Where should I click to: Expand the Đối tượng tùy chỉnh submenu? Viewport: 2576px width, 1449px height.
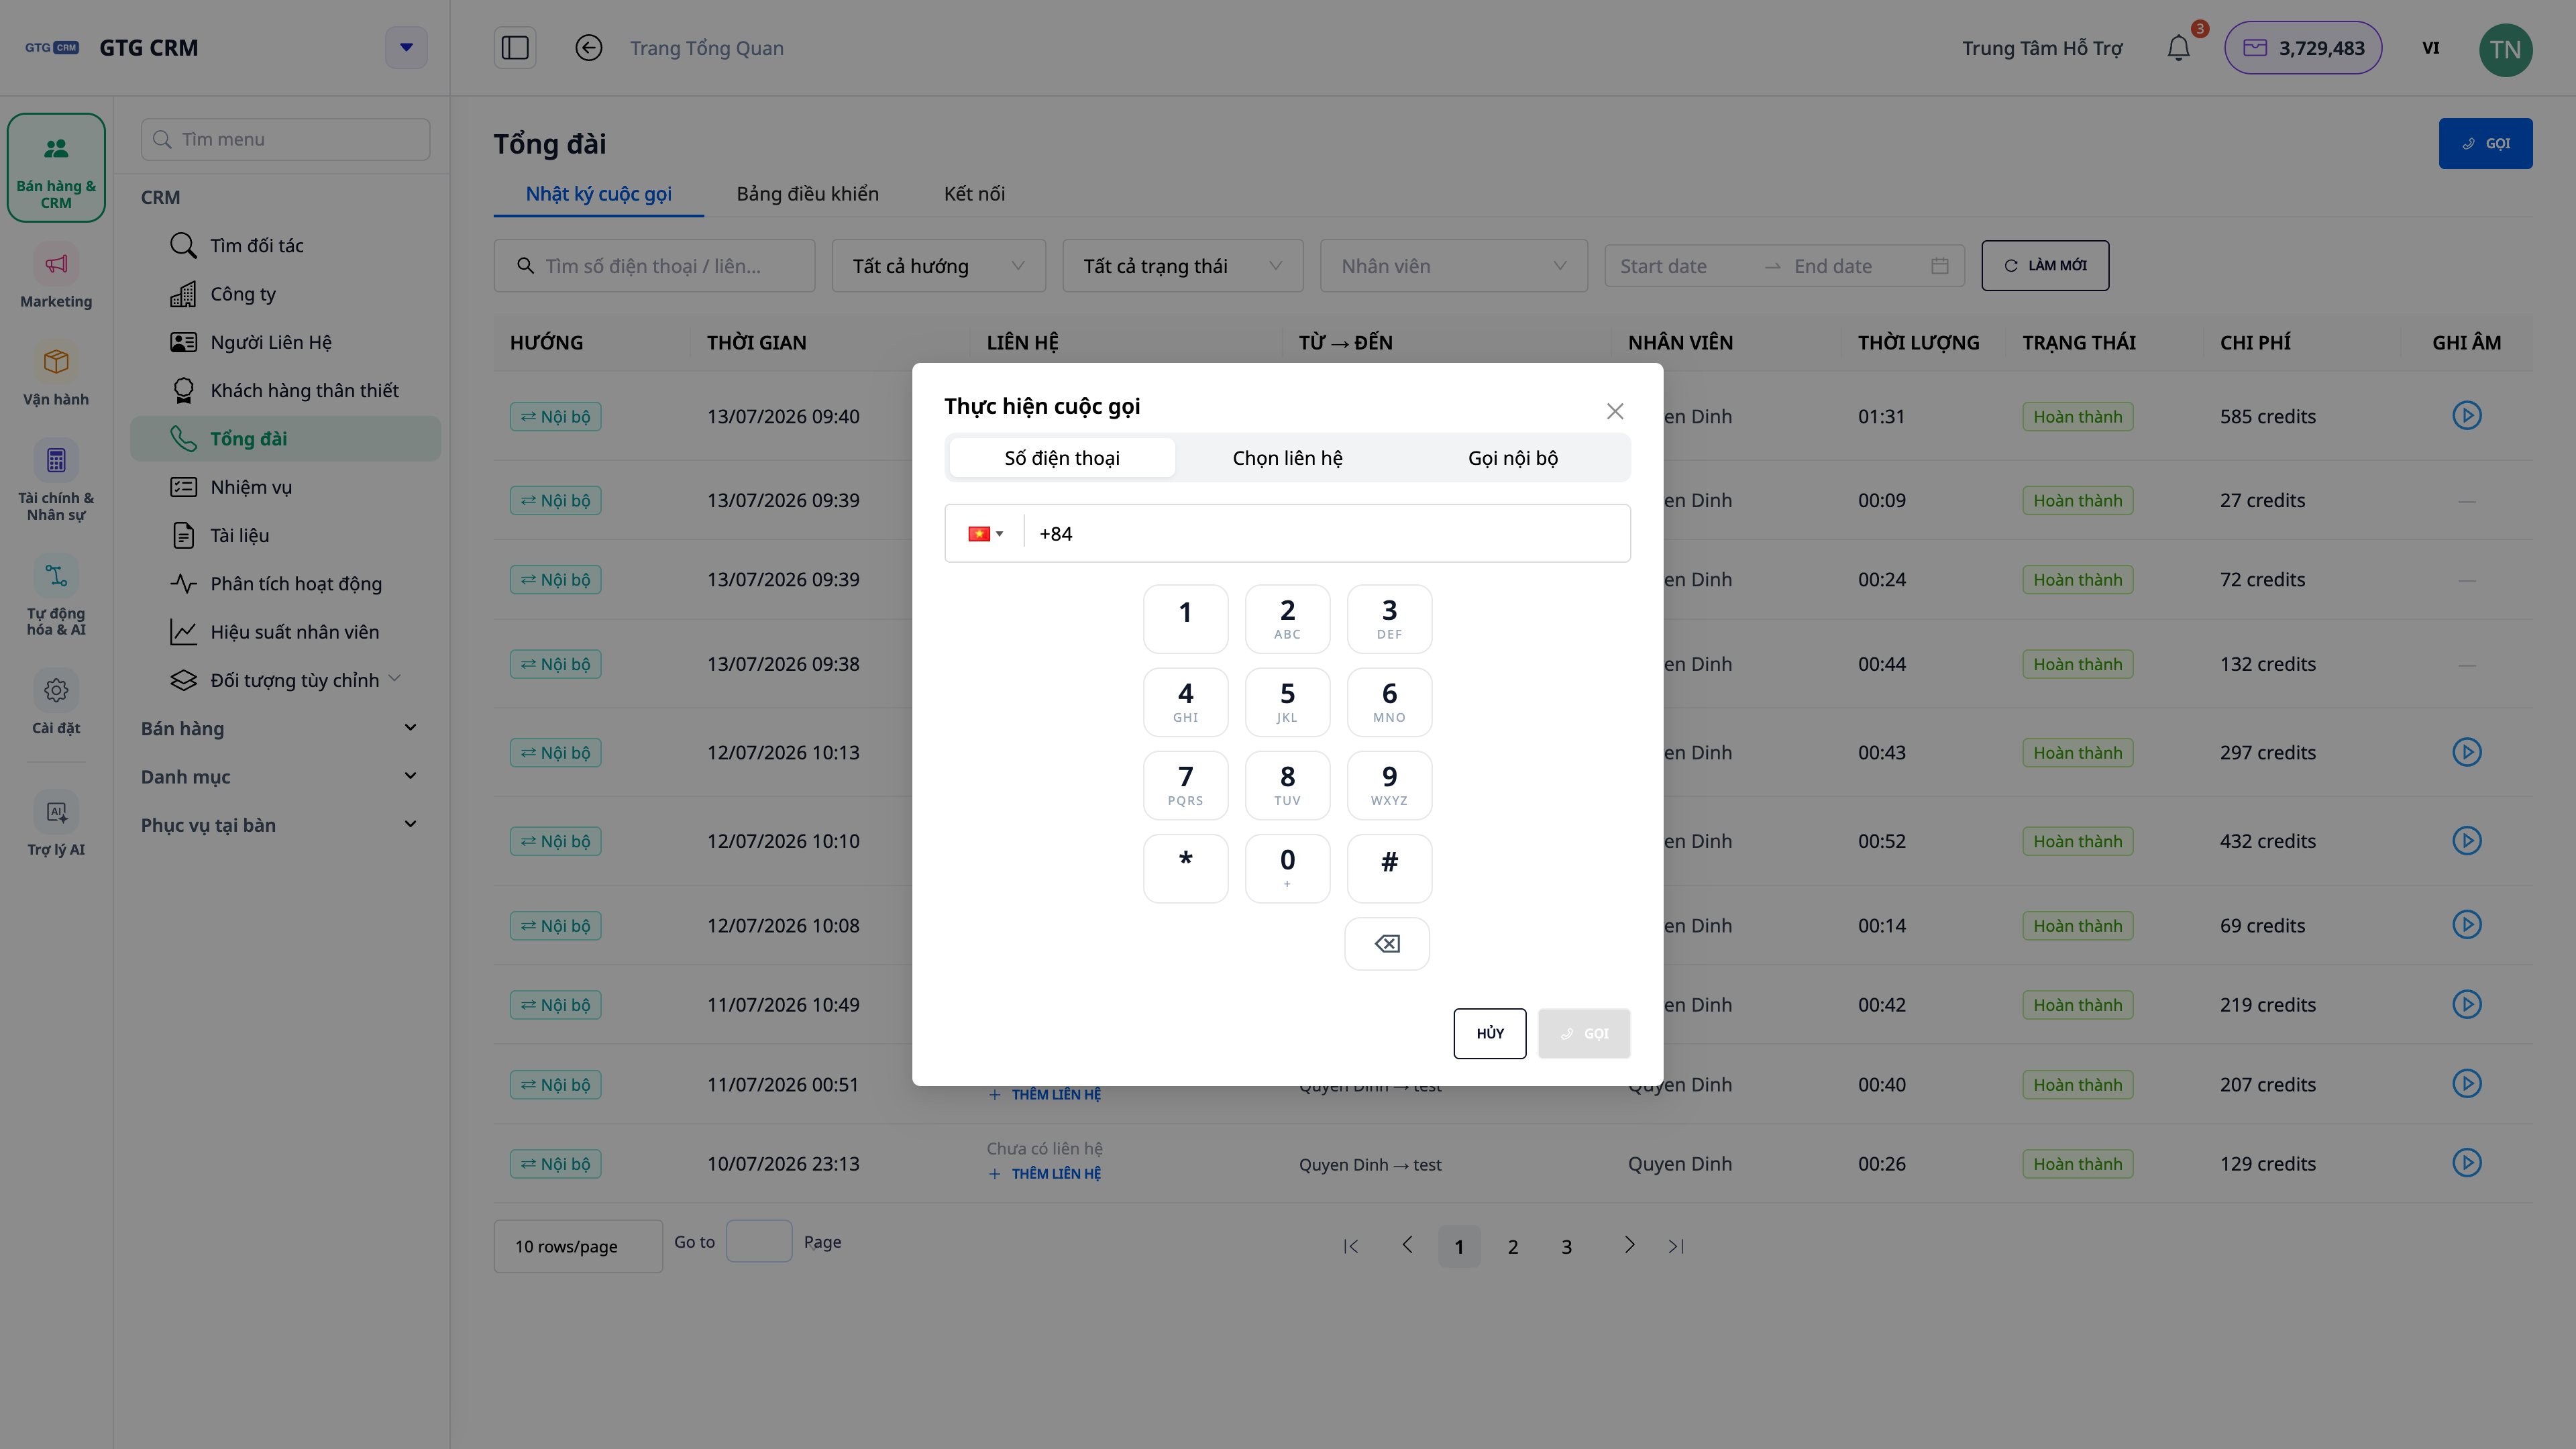click(286, 680)
